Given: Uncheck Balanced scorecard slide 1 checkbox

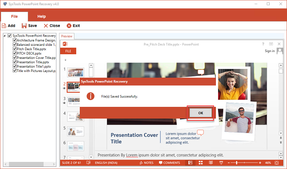Looking at the screenshot, I should pos(15,44).
